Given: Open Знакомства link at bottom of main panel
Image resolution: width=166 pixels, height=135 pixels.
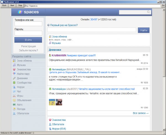Looking at the screenshot, I should click(59, 120).
